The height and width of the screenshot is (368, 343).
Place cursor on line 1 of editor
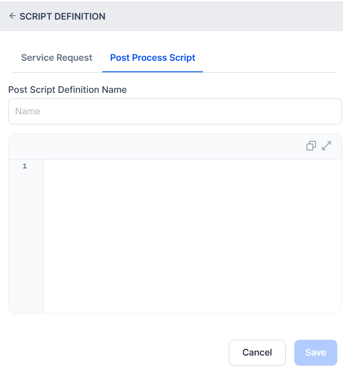pyautogui.click(x=192, y=166)
